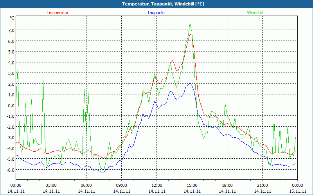313x195 pixels.
Task: Select the 12:00 time axis label
Action: coord(156,185)
